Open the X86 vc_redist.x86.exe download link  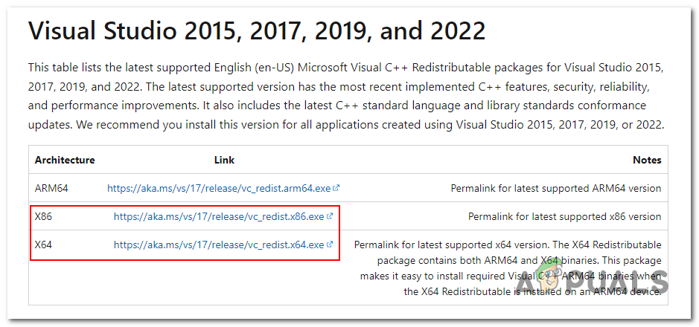coord(219,217)
